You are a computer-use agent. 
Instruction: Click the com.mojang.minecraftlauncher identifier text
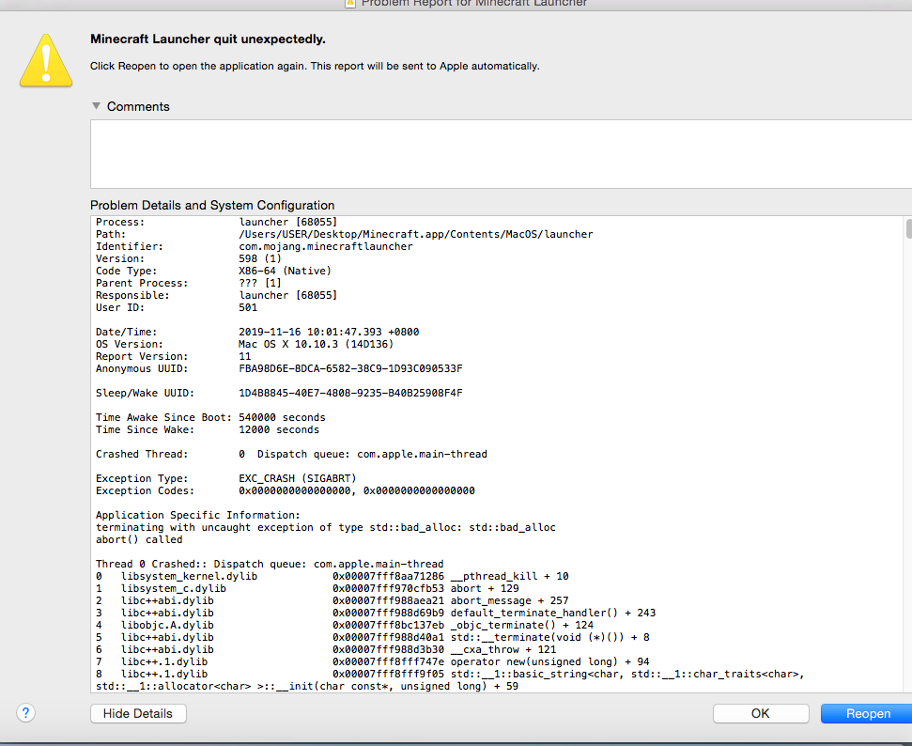326,246
